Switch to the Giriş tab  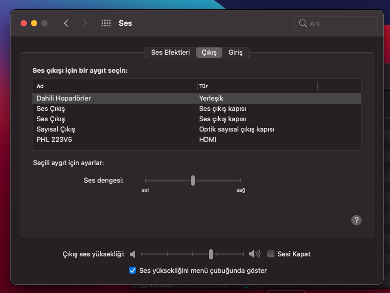pyautogui.click(x=236, y=53)
